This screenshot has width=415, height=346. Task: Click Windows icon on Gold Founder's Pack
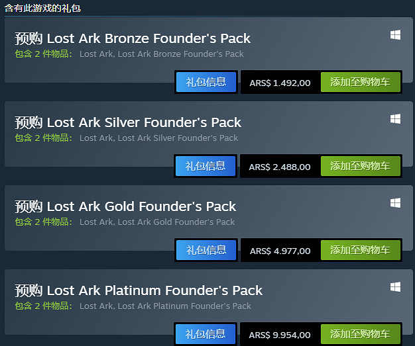[x=395, y=203]
